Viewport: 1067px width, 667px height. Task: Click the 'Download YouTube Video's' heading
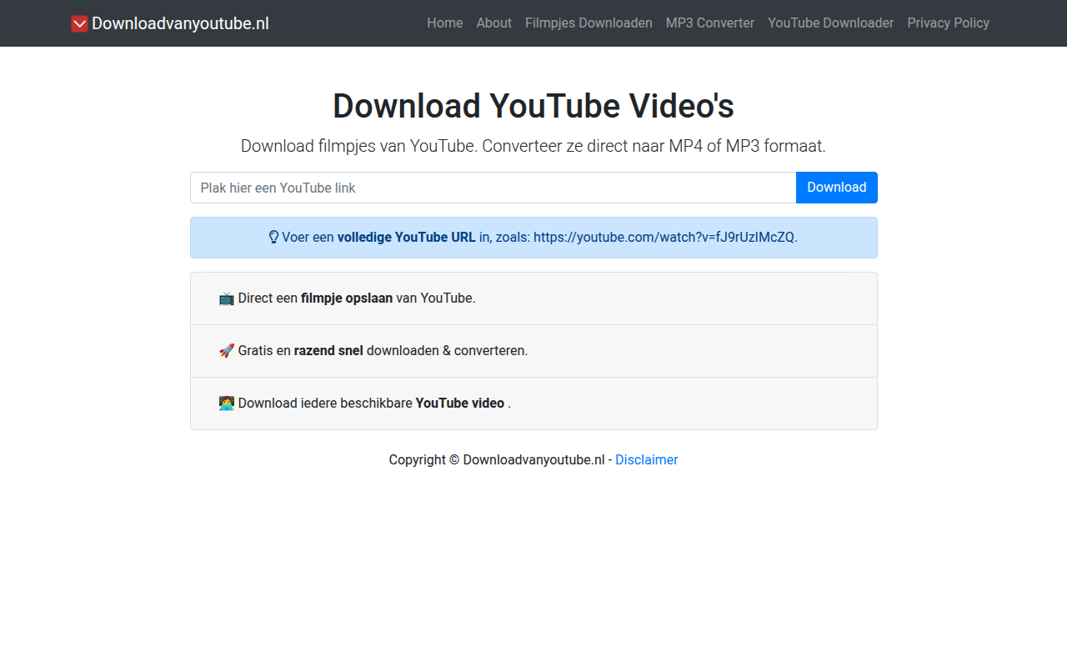(x=533, y=107)
